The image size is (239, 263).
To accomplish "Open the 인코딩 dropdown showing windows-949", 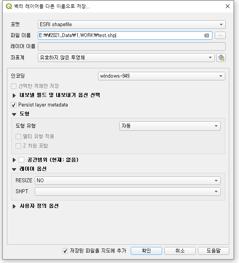I will point(161,76).
